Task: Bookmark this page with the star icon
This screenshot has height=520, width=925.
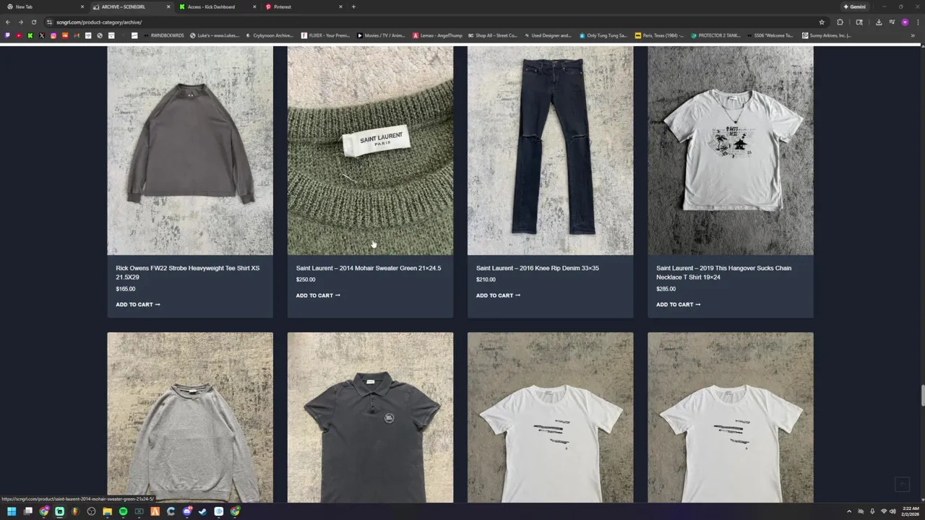Action: 822,22
